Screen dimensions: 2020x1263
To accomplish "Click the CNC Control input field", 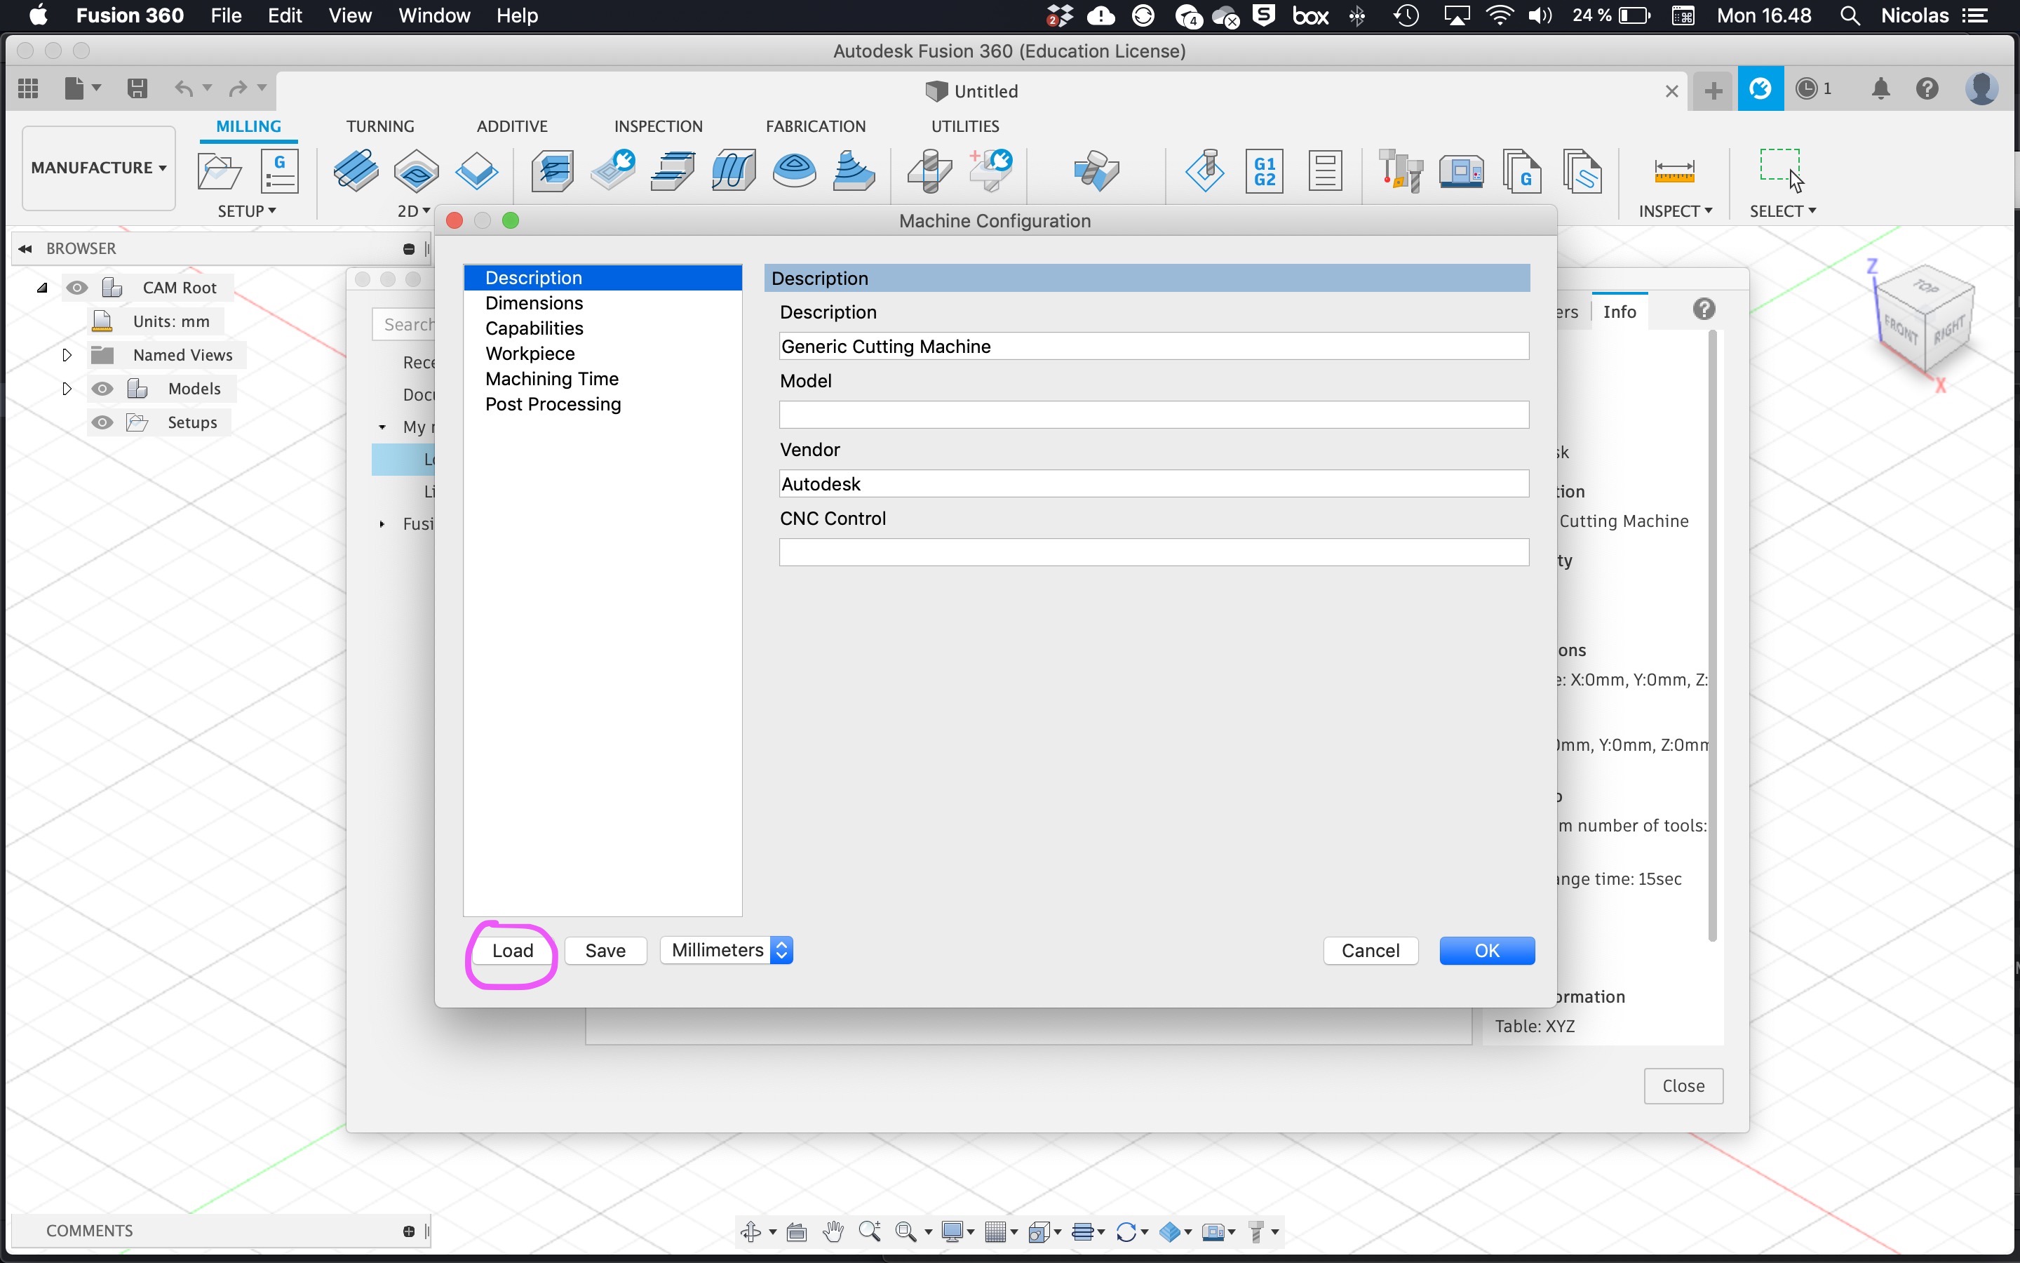I will [x=1154, y=552].
